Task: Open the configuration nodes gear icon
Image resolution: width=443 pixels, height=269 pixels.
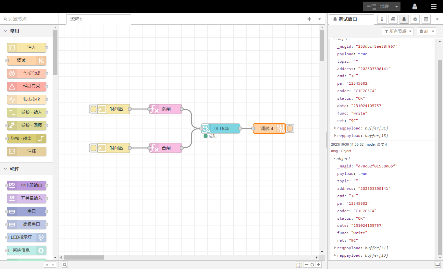Action: (415, 19)
